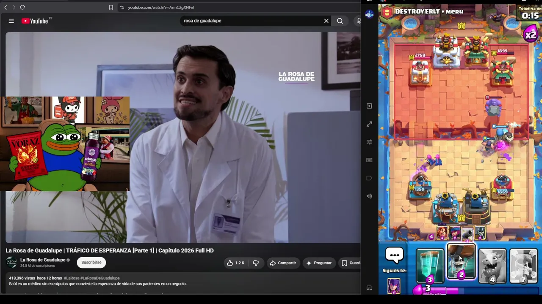Click the '24.5 M de suscriptores' text
This screenshot has height=304, width=542.
[x=38, y=266]
